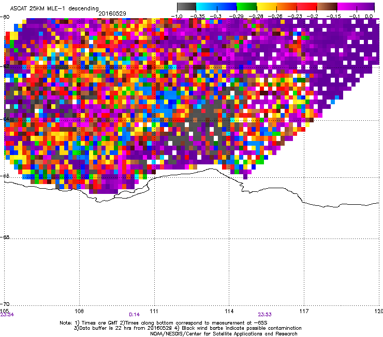383x337 pixels.
Task: Click the purple '0:14' time label
Action: pos(135,315)
